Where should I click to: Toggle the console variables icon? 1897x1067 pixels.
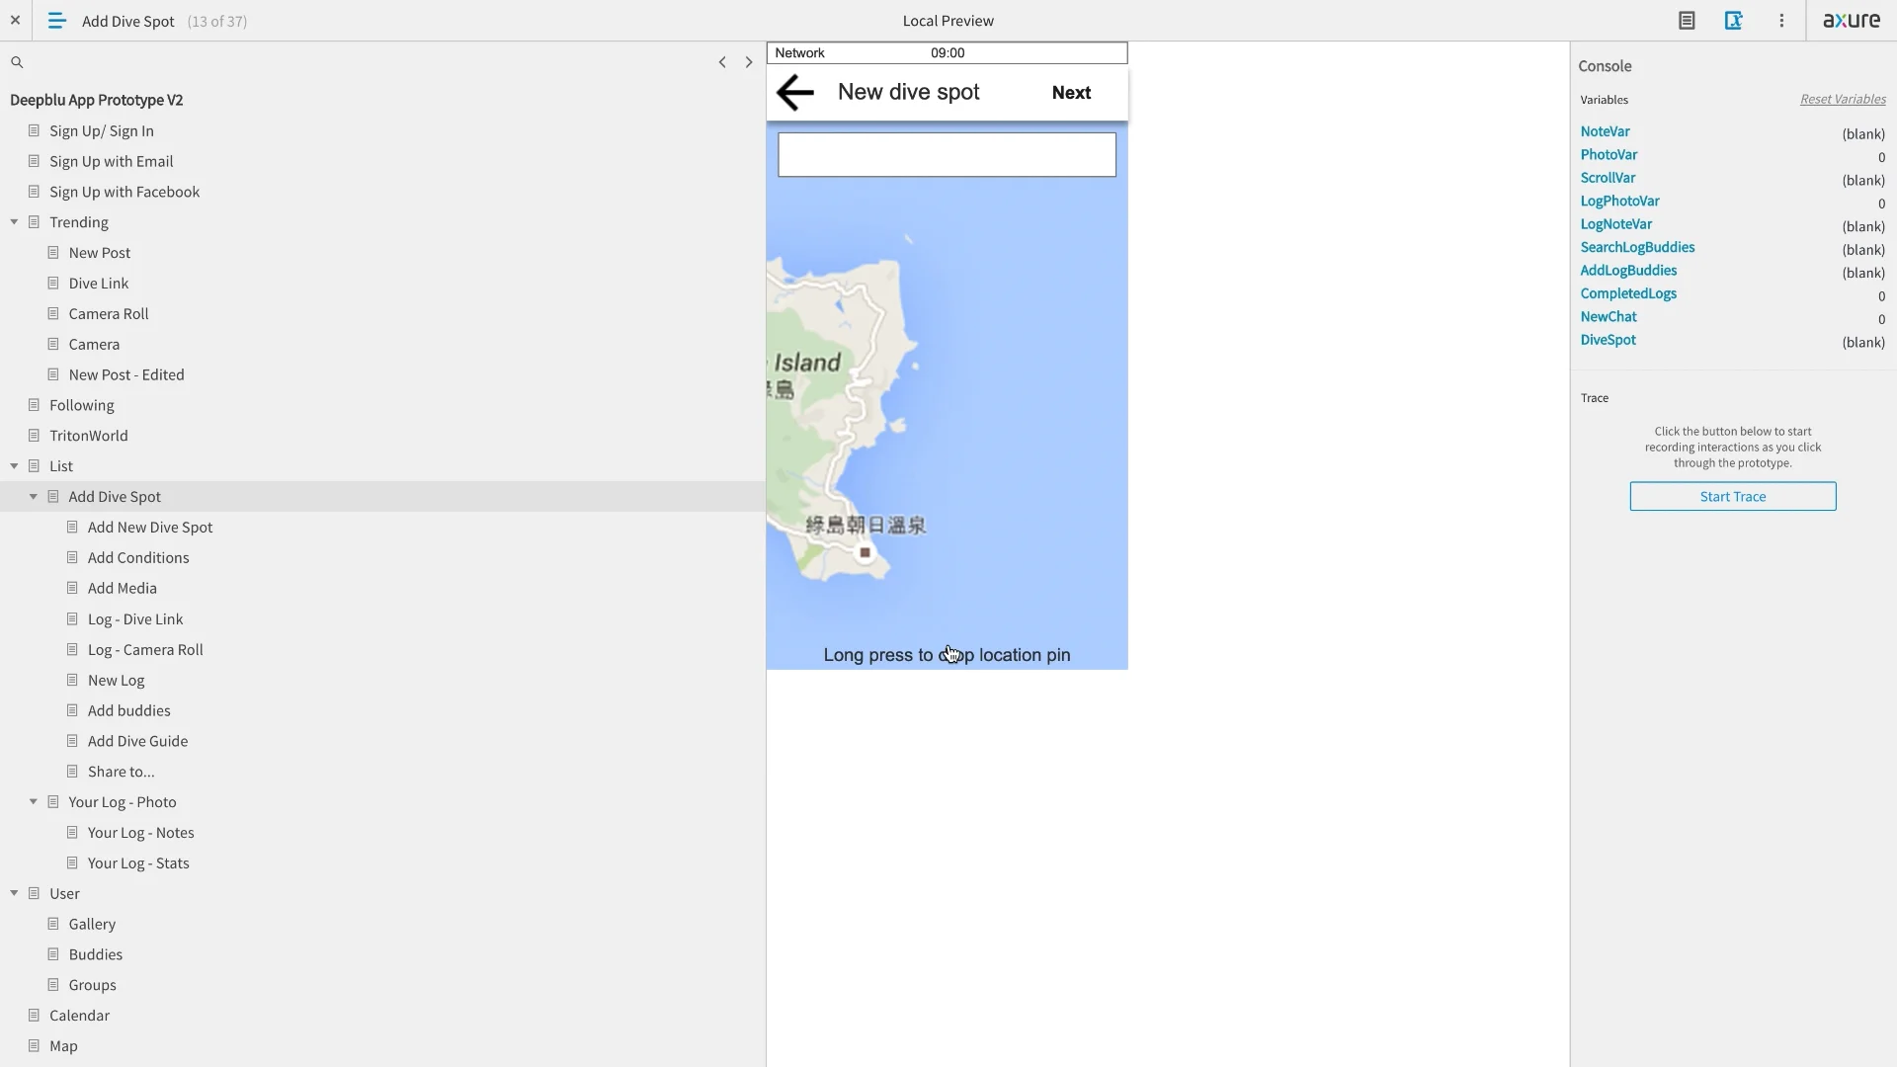[1733, 21]
